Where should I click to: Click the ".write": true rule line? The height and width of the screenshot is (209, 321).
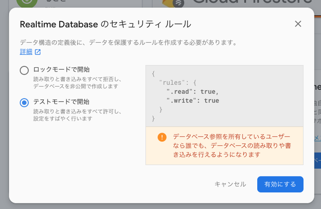coord(193,100)
